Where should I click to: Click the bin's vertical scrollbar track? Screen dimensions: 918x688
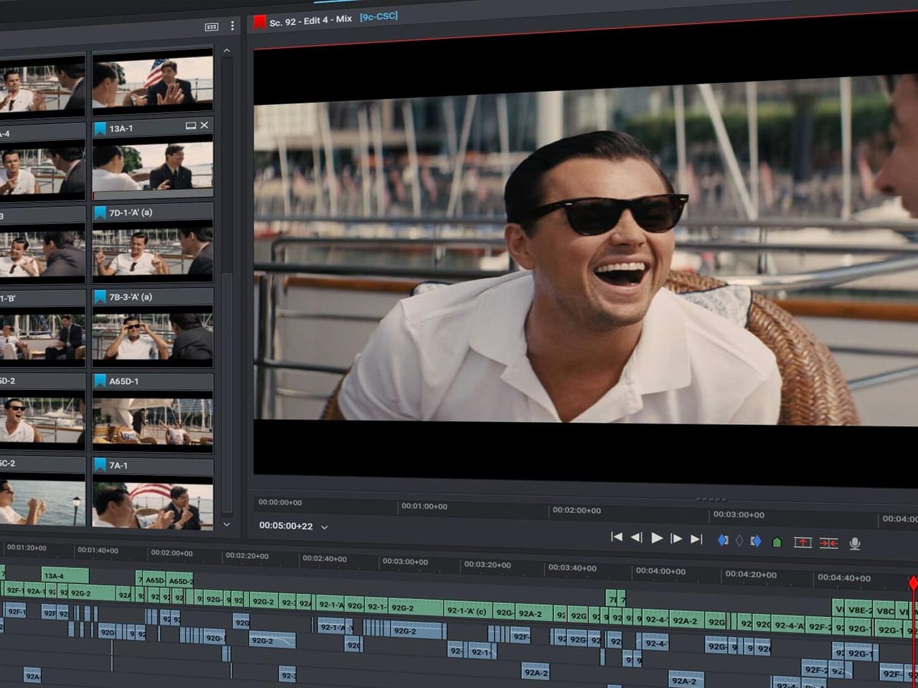[x=227, y=287]
